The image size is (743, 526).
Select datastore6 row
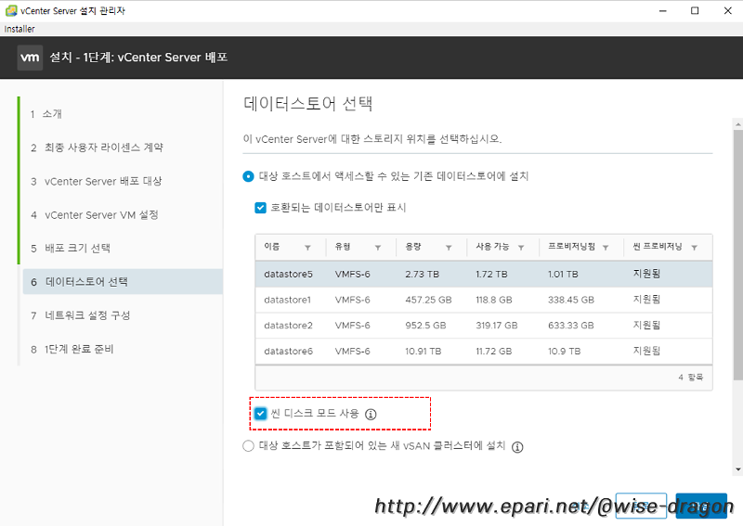484,352
